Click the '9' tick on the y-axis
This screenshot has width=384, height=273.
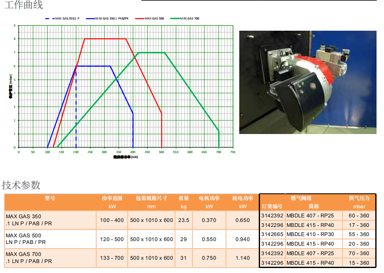(15, 25)
